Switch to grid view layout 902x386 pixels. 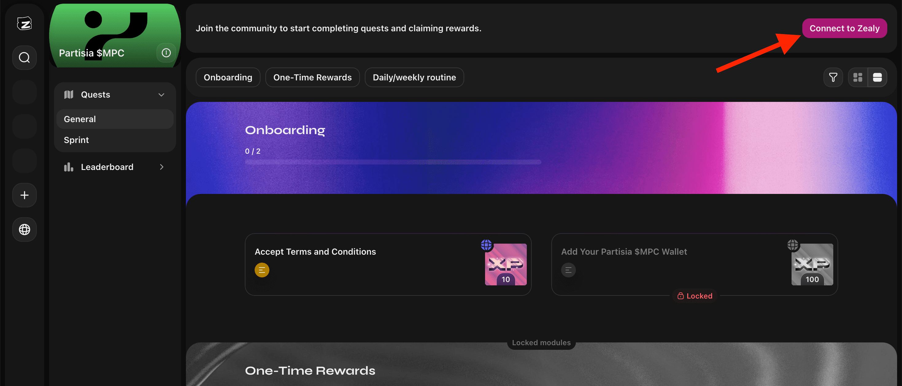pos(858,77)
